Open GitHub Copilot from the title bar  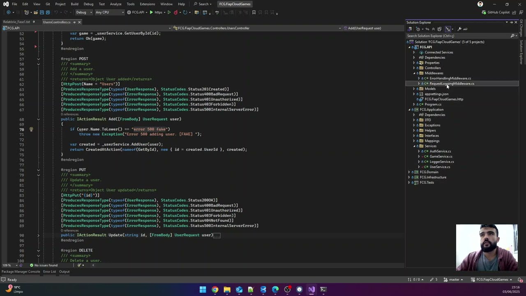click(496, 12)
